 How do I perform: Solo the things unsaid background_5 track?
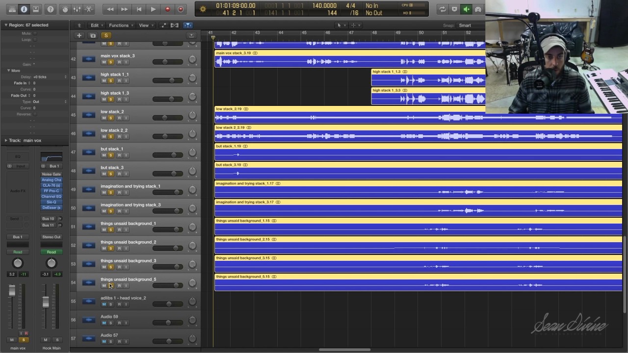point(111,286)
